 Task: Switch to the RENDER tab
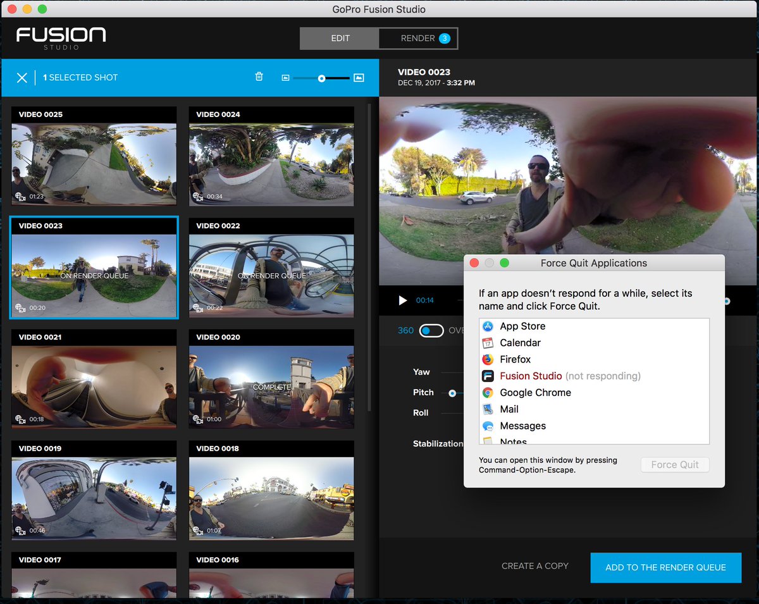[417, 39]
